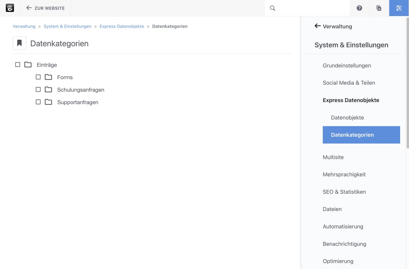Click the Verwaltung breadcrumb link
The image size is (409, 269).
[24, 26]
